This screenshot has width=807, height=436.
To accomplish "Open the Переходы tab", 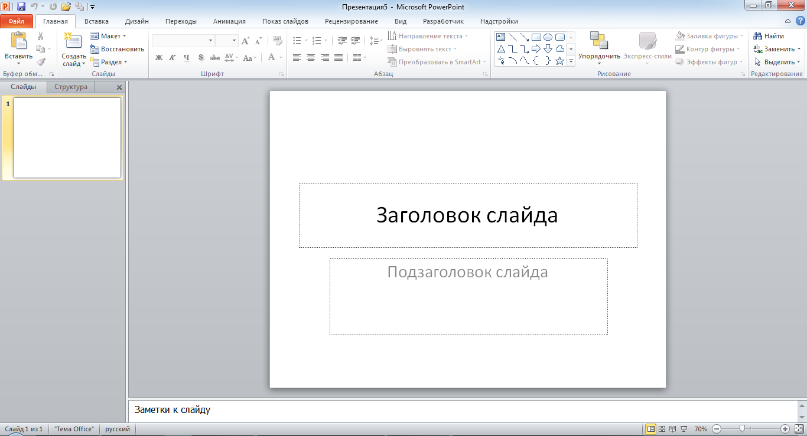I will [181, 21].
